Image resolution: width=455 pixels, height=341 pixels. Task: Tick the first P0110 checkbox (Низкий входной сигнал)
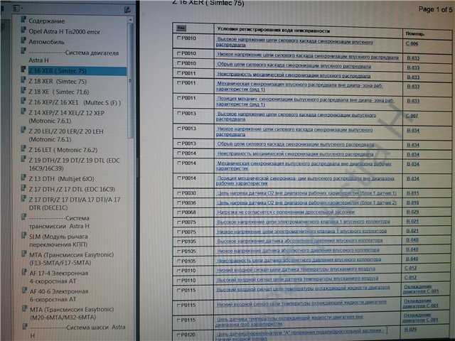click(x=179, y=271)
